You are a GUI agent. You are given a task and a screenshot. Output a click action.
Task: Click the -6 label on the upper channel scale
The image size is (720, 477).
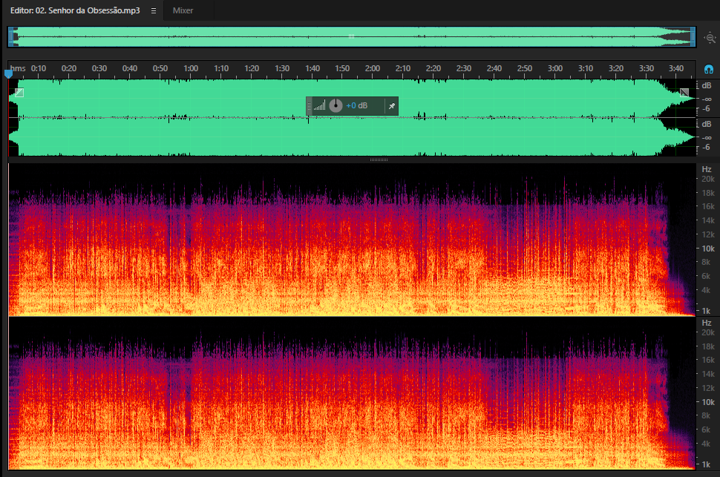(706, 108)
